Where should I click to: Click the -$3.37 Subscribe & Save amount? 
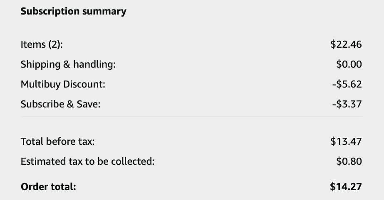[x=347, y=104]
